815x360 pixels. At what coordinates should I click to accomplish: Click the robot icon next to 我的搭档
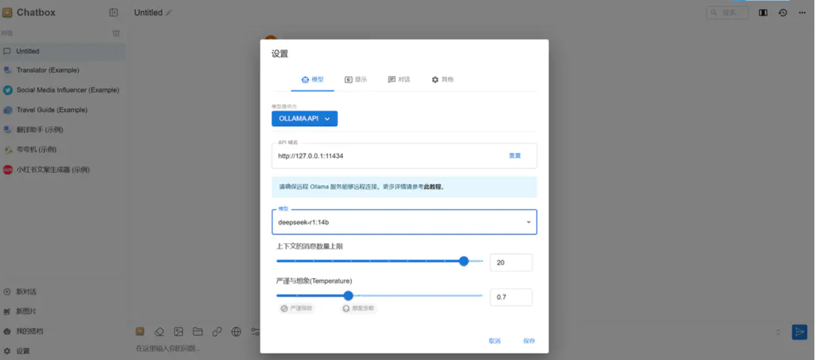click(8, 331)
